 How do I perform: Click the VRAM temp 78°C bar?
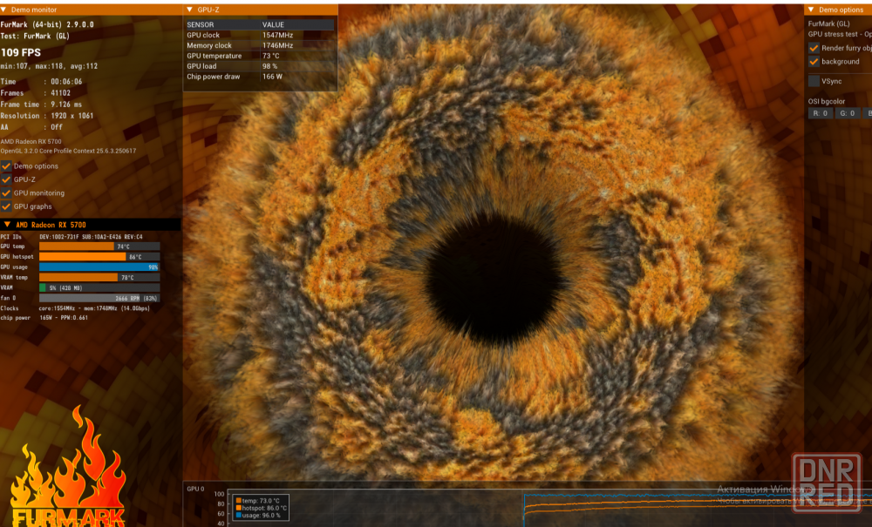coord(99,277)
